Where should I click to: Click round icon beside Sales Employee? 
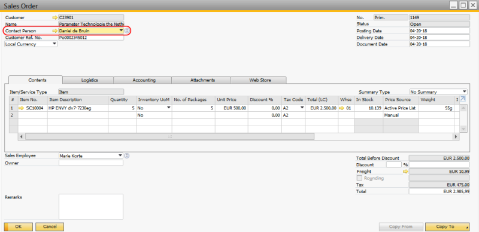coord(127,155)
